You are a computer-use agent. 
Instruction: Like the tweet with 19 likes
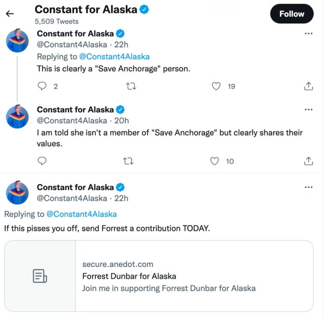click(216, 86)
